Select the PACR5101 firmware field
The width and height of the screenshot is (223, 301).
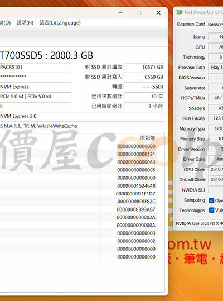click(x=36, y=67)
